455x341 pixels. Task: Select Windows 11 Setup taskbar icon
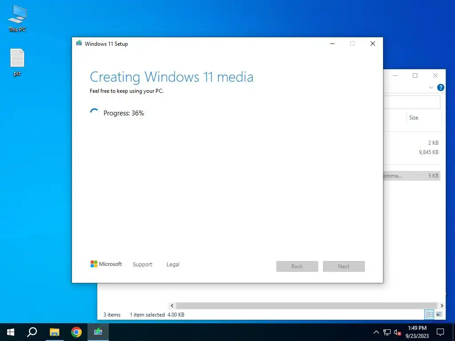(98, 332)
